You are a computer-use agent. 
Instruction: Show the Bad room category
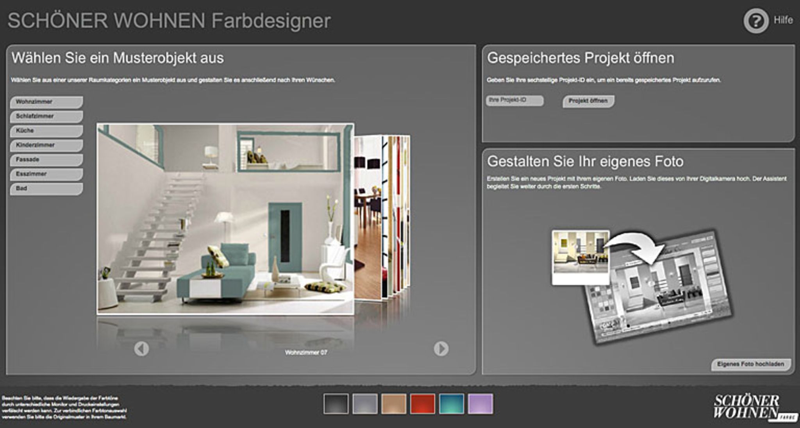tap(46, 189)
